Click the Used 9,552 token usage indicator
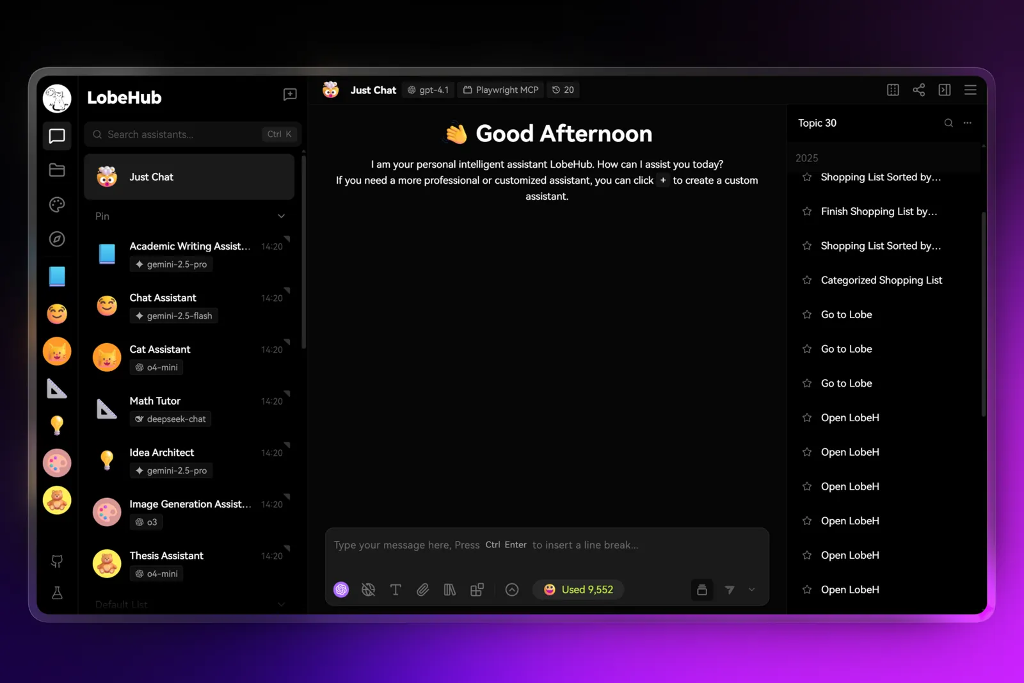 (x=578, y=590)
